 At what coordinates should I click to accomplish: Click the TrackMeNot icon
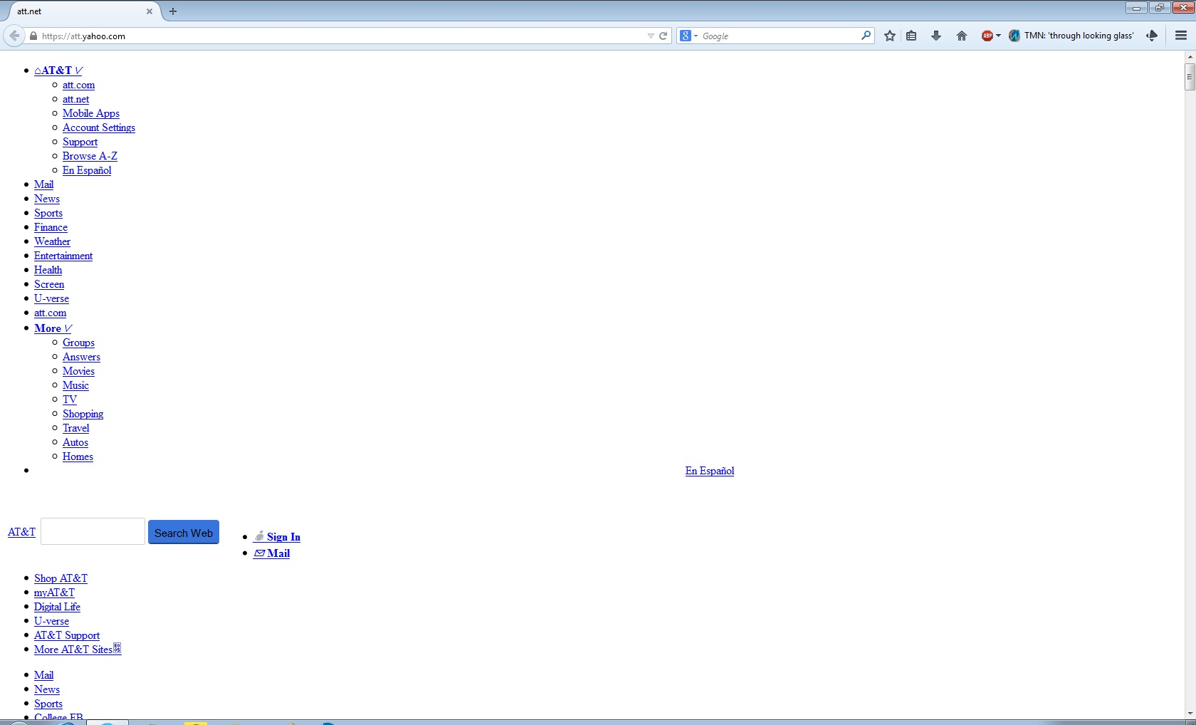(x=1014, y=36)
